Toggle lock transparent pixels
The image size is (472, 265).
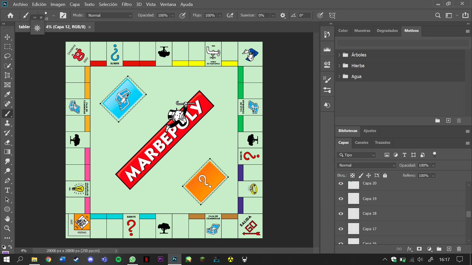[x=352, y=175]
